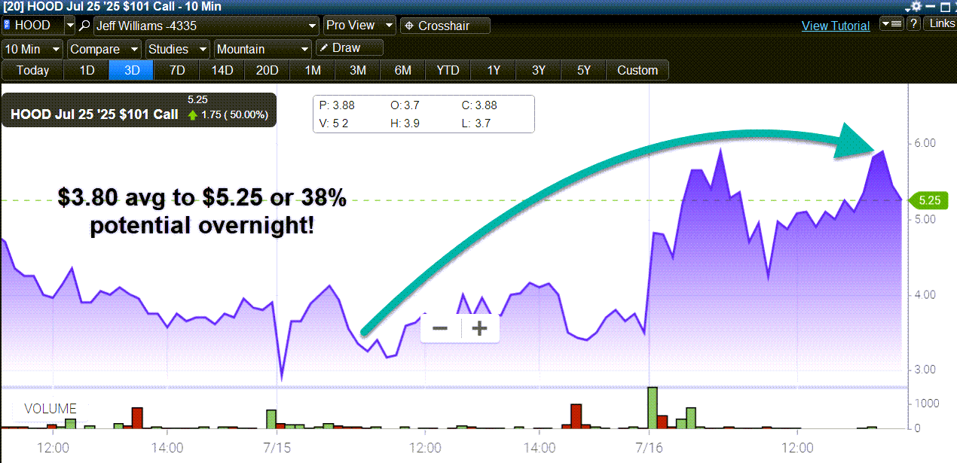Expand the Studies dropdown

point(177,49)
